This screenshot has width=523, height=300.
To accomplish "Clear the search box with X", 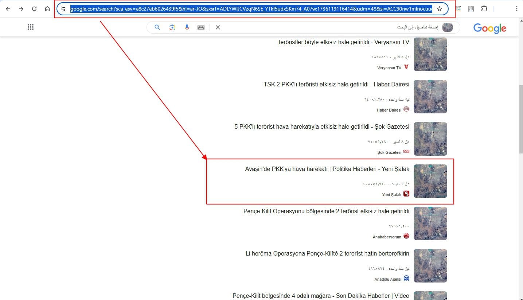I will click(218, 27).
